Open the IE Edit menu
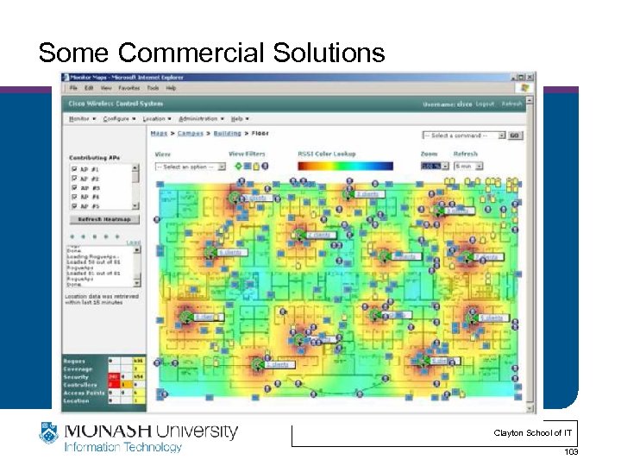Screen dimensions: 621x466 point(89,88)
